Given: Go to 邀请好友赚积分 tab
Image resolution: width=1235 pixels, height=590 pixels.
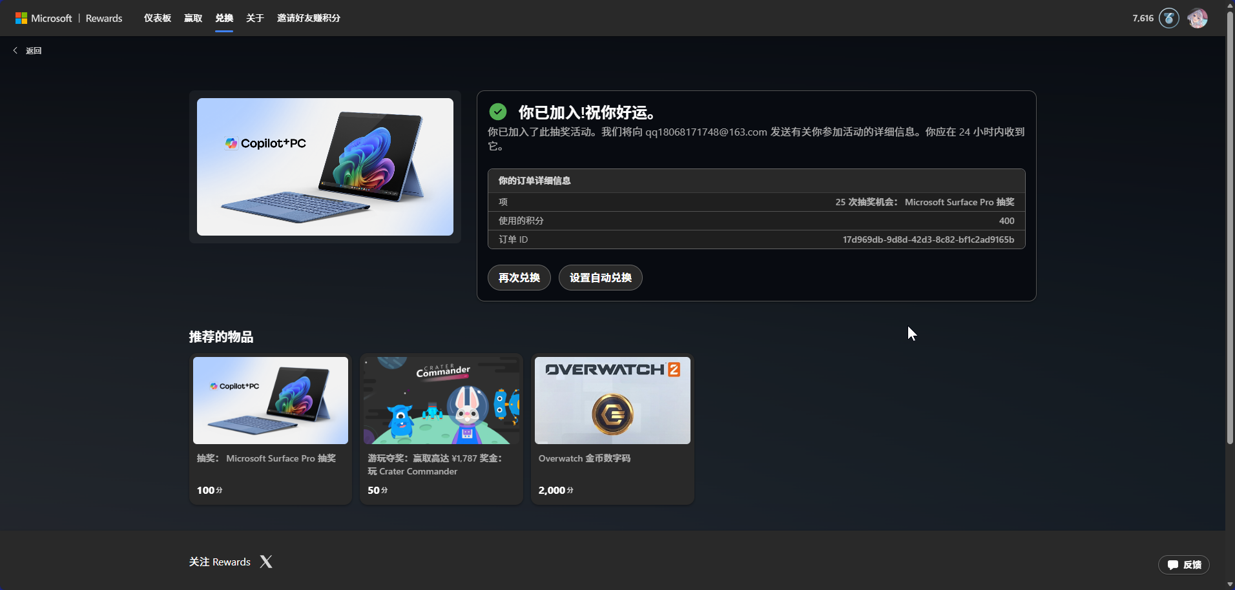Looking at the screenshot, I should tap(309, 18).
